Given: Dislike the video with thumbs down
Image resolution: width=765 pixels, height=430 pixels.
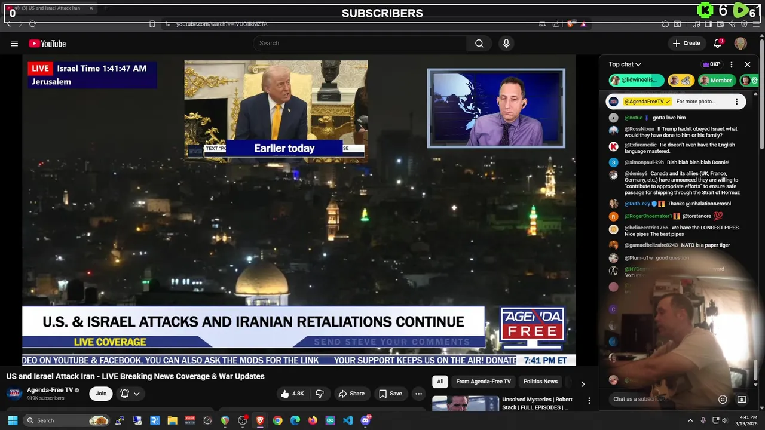Looking at the screenshot, I should click(320, 394).
